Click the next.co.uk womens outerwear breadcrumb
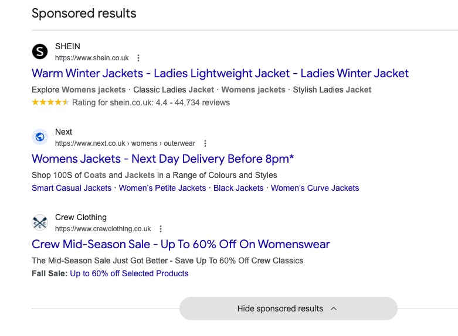This screenshot has height=336, width=458. (125, 143)
